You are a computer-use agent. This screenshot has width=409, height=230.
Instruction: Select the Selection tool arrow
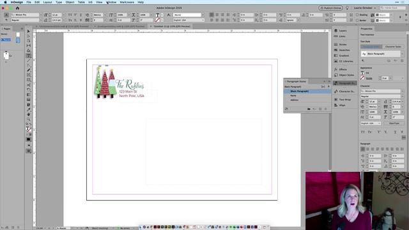pos(29,31)
